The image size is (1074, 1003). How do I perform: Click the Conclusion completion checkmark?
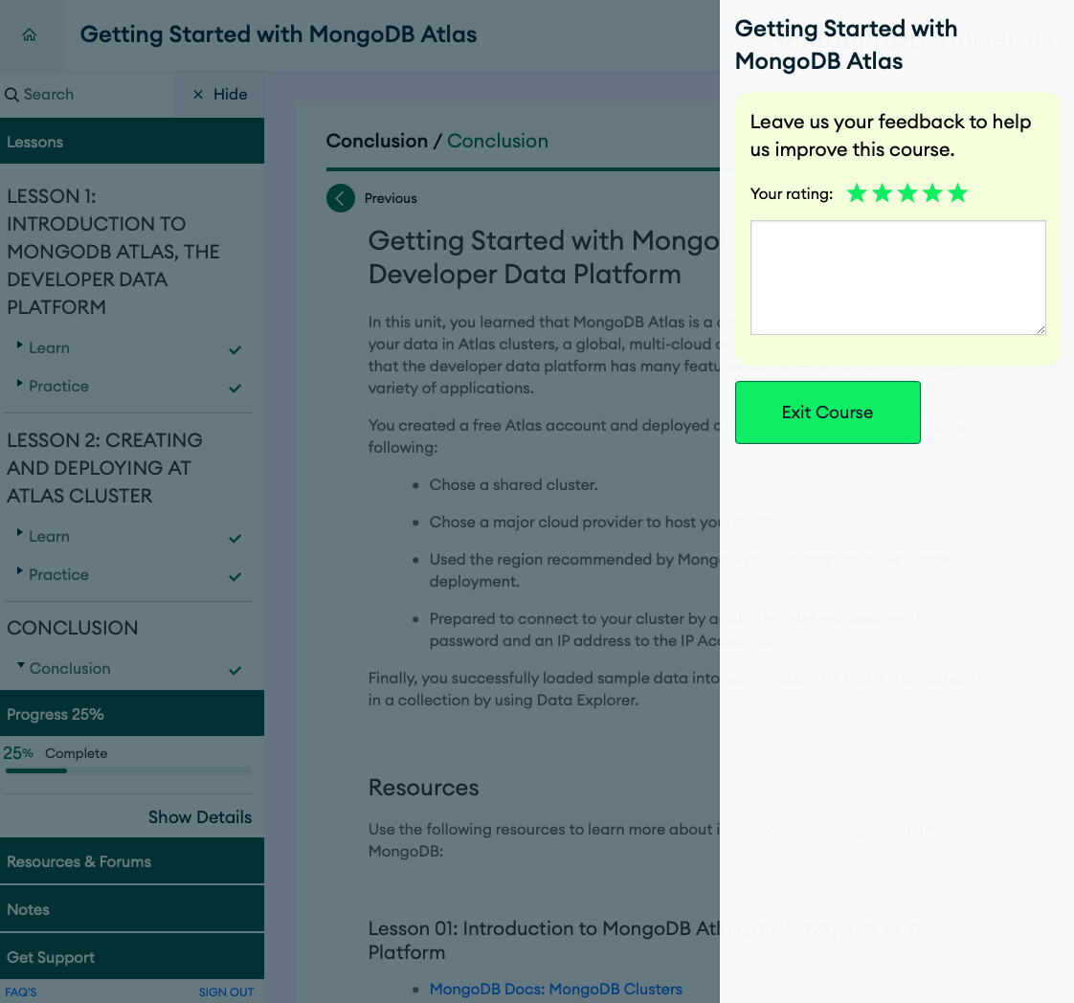(x=235, y=671)
